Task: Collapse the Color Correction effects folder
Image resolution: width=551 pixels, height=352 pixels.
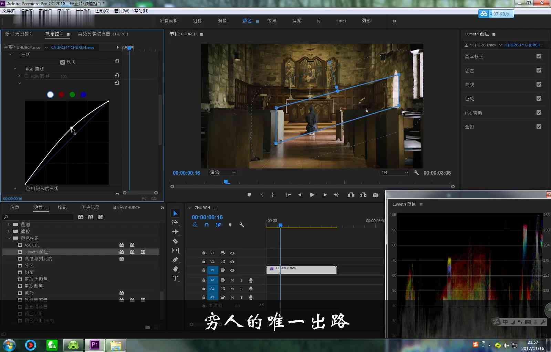Action: [x=9, y=238]
